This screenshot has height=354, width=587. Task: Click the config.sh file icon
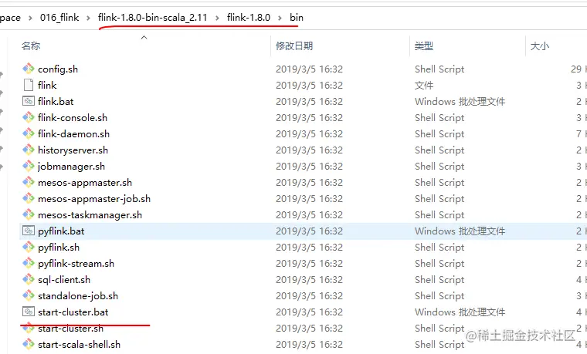click(29, 69)
